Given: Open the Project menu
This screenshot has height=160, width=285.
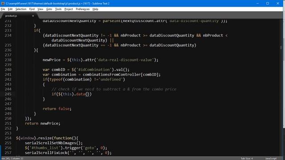Looking at the screenshot, I should (x=69, y=9).
